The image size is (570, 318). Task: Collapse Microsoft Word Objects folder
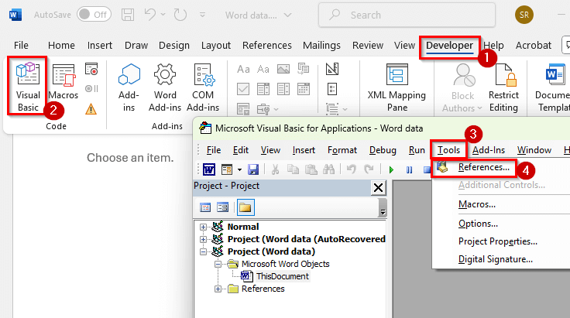pyautogui.click(x=218, y=265)
